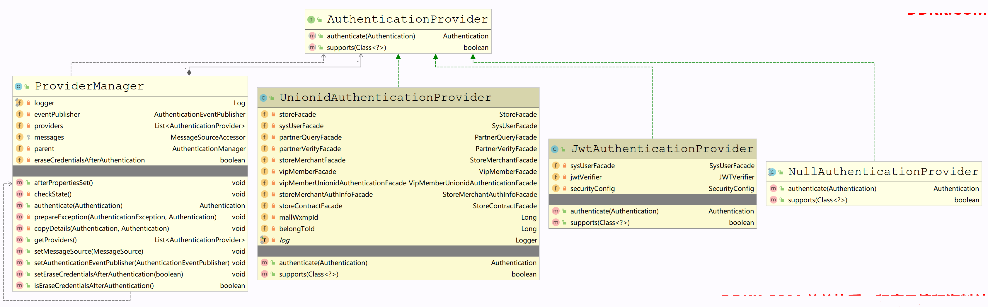Click the method icon beside isEraseCredentialsAfterAuthentication()
Viewport: 988px width, 307px height.
pyautogui.click(x=20, y=286)
